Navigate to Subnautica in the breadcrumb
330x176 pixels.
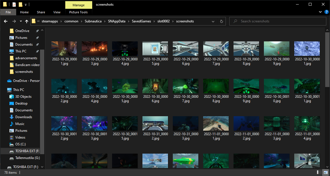pos(93,21)
